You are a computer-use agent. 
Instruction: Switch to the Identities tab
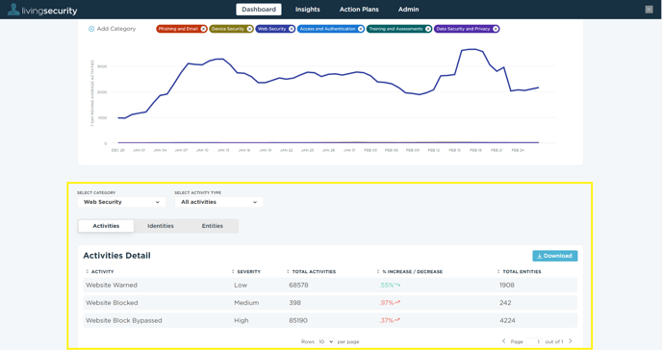point(161,226)
